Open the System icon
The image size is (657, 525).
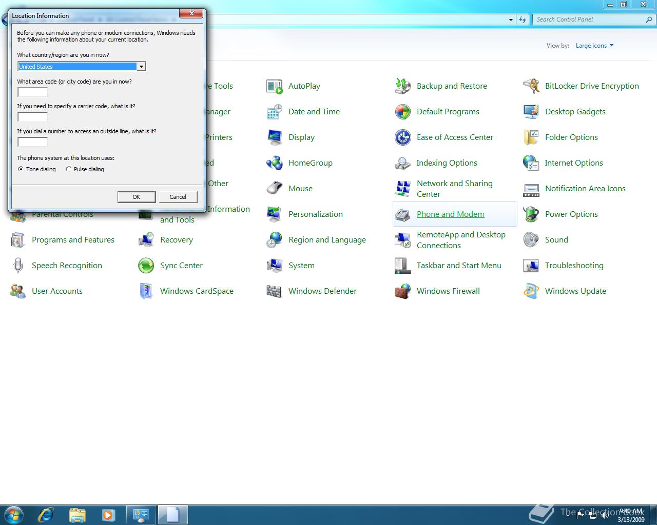(x=274, y=266)
